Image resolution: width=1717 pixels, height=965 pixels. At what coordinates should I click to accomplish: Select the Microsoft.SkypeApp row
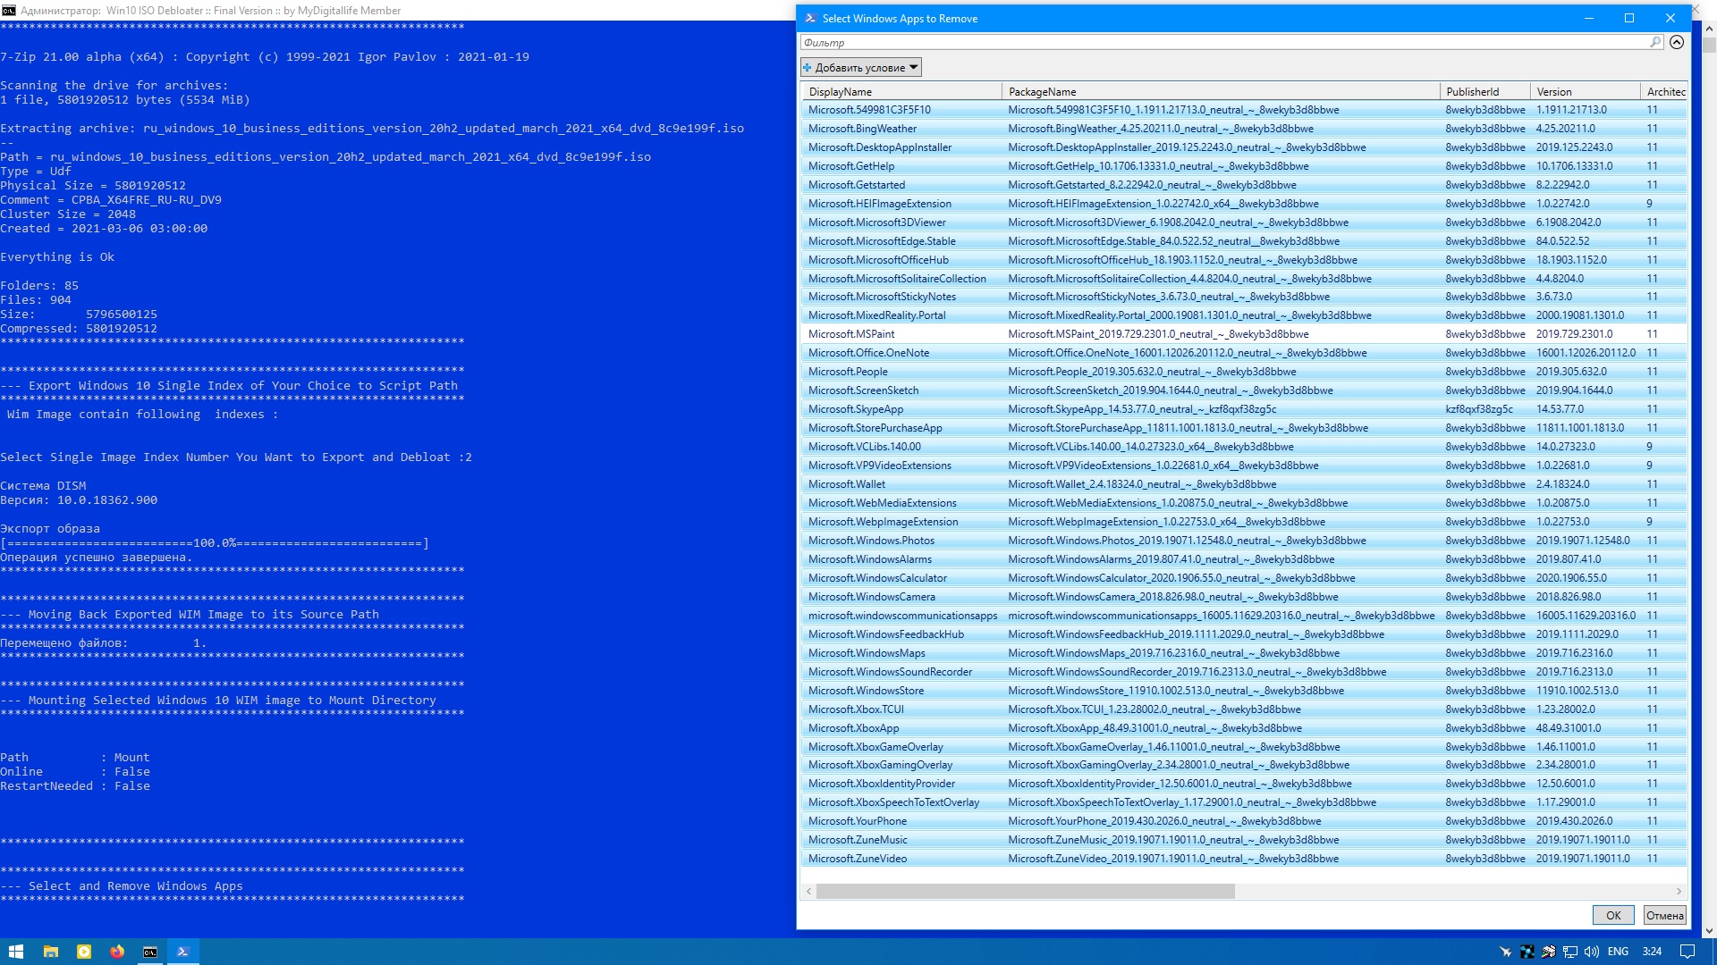(x=1244, y=409)
